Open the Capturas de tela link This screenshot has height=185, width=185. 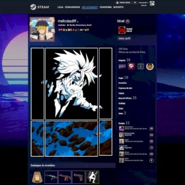125,88
